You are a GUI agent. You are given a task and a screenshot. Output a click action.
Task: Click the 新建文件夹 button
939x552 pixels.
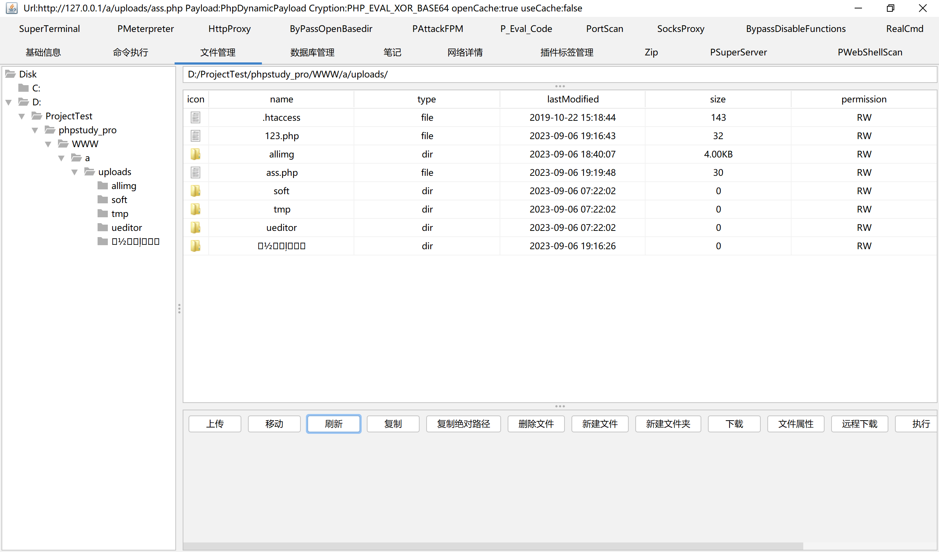pos(668,424)
